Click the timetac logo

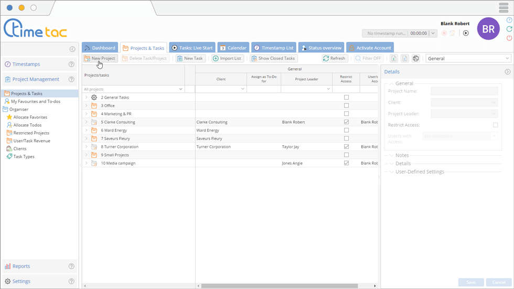(36, 29)
